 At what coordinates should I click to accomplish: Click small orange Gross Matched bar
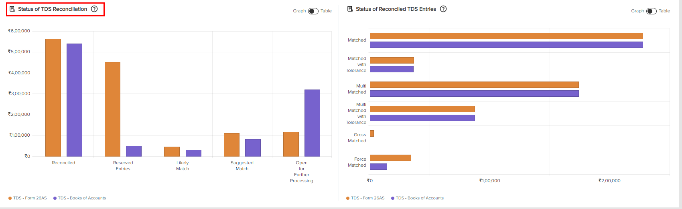(x=372, y=133)
